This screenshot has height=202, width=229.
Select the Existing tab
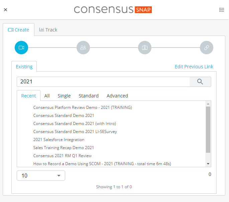coord(24,67)
